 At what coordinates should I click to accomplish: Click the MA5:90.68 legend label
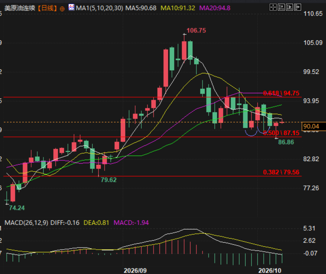(x=141, y=8)
